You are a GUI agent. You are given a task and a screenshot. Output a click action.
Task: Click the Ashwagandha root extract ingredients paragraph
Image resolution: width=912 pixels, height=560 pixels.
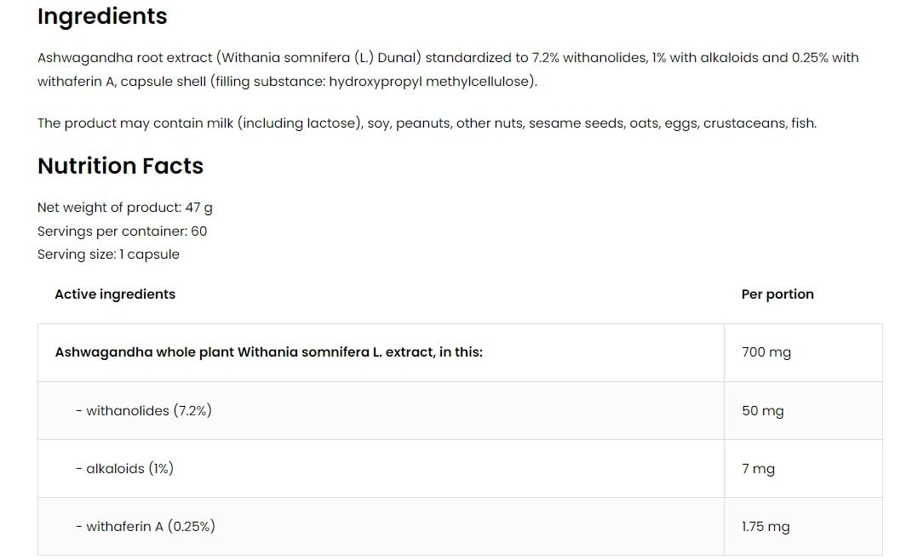pyautogui.click(x=447, y=69)
